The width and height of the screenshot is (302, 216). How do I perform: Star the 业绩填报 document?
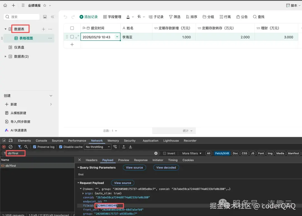pos(45,5)
